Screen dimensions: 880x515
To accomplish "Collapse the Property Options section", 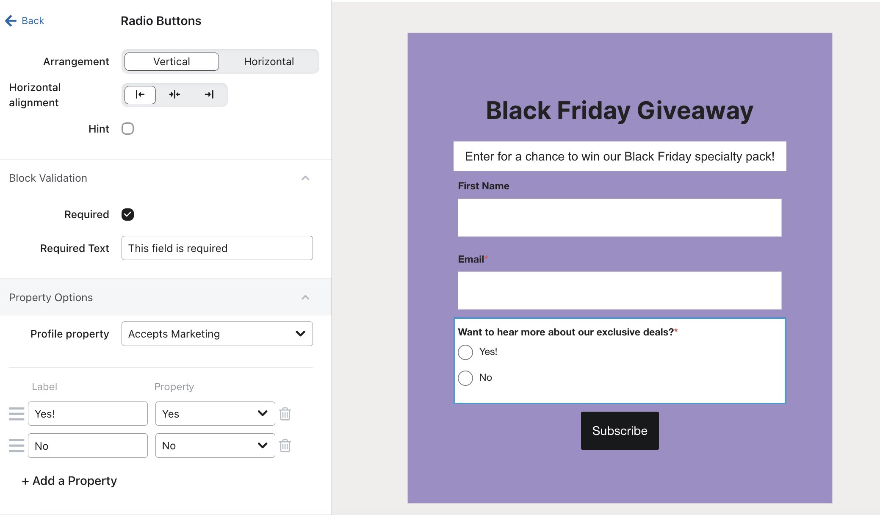I will [305, 297].
